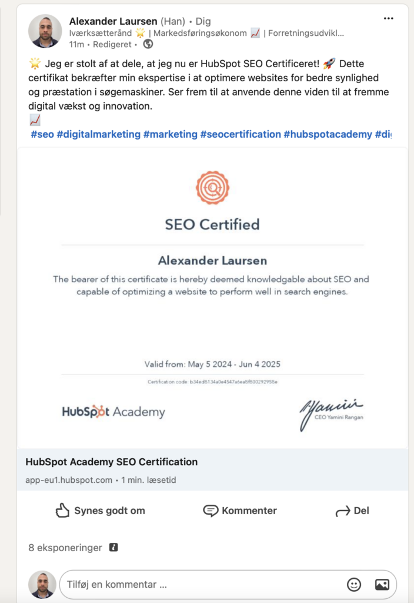Click the #digitalmarketing hashtag
The image size is (414, 603).
(x=98, y=134)
